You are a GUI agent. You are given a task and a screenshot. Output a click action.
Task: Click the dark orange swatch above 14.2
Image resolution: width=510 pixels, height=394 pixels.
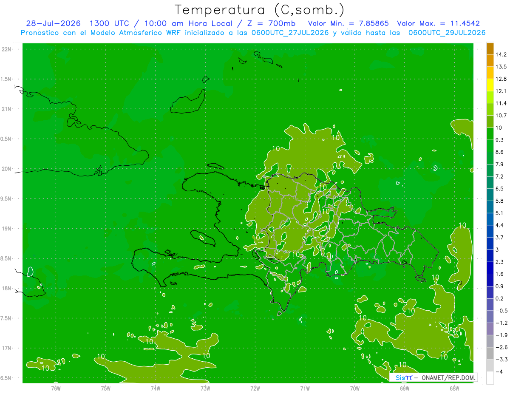click(x=490, y=48)
